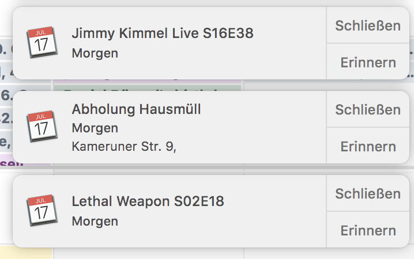The width and height of the screenshot is (414, 259).
Task: Click calendar icon beside Jimmy Kimmel Live
Action: point(42,43)
